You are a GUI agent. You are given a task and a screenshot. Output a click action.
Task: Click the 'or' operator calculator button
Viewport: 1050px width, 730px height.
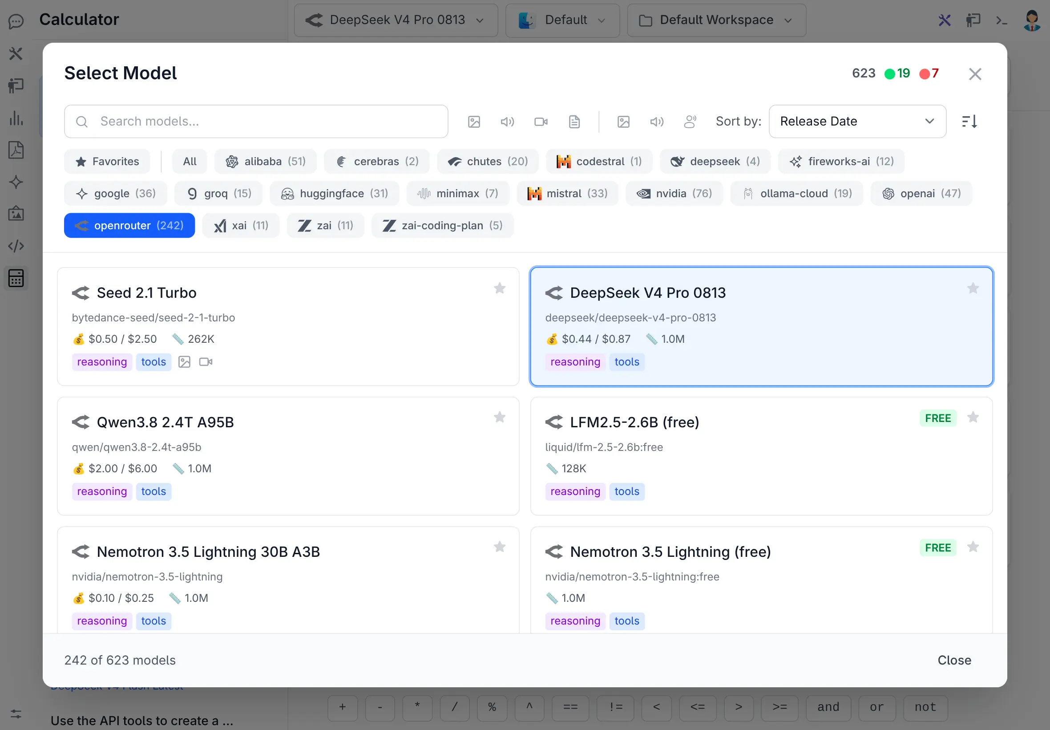[x=877, y=708]
